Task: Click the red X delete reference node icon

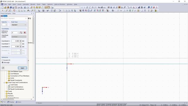Action: tap(25, 33)
